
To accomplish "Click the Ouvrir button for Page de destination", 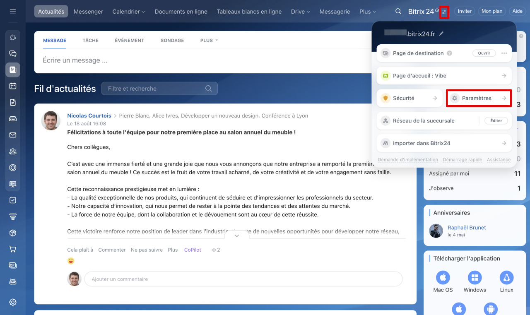I will point(484,53).
